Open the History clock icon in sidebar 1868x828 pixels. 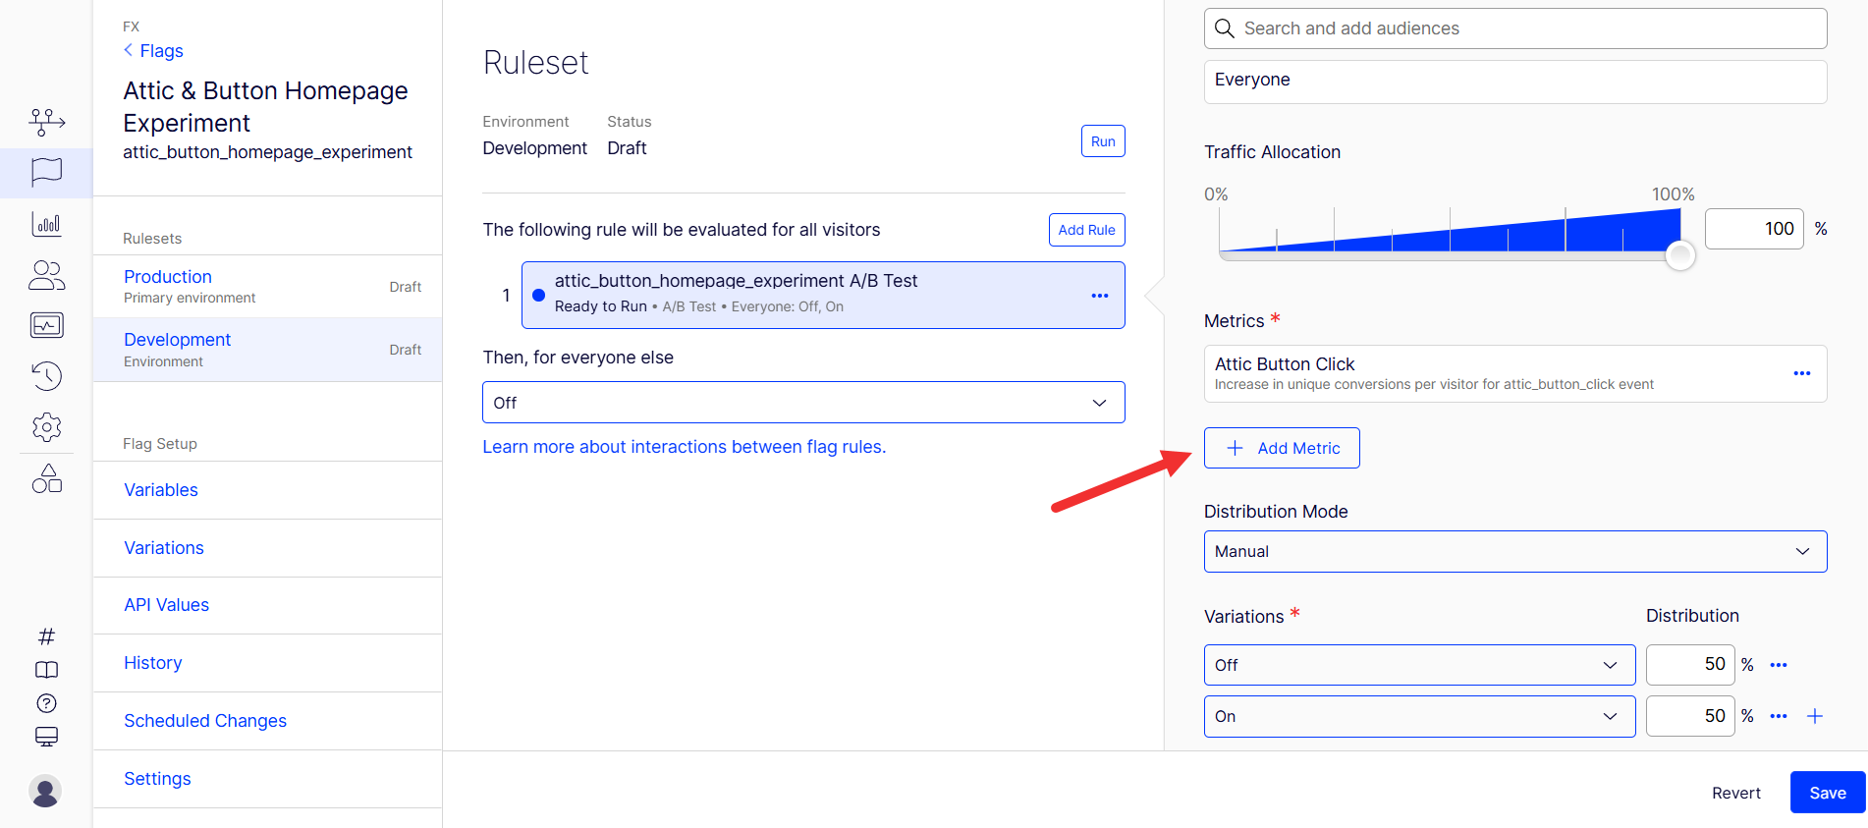point(46,376)
